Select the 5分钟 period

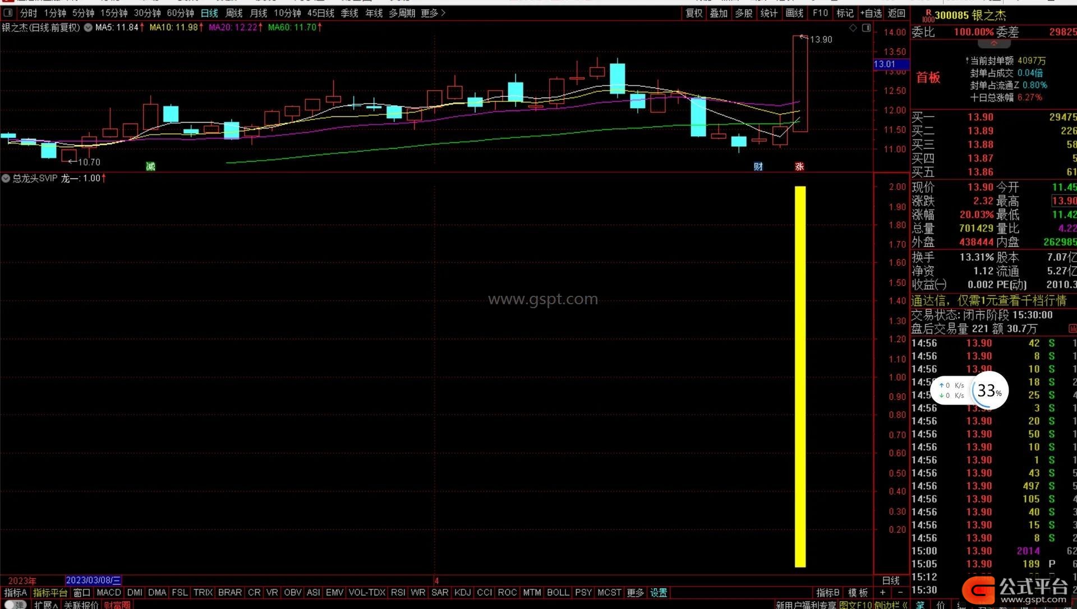(x=83, y=13)
